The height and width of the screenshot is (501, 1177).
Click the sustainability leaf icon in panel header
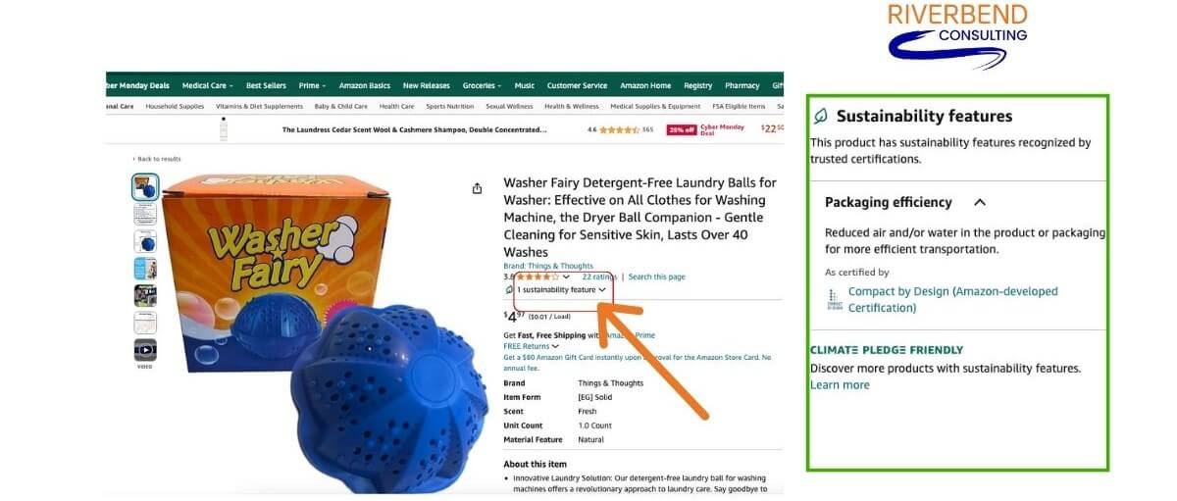click(x=821, y=116)
